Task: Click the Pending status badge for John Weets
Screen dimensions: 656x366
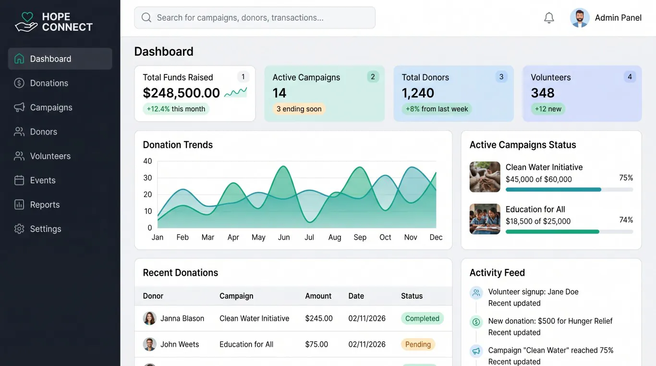Action: (x=418, y=344)
